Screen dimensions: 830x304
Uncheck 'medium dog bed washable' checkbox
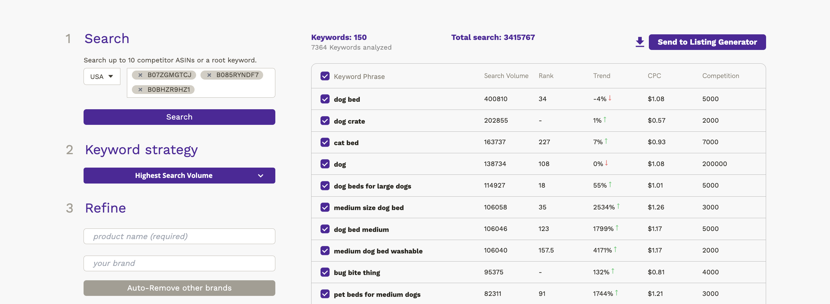point(325,251)
